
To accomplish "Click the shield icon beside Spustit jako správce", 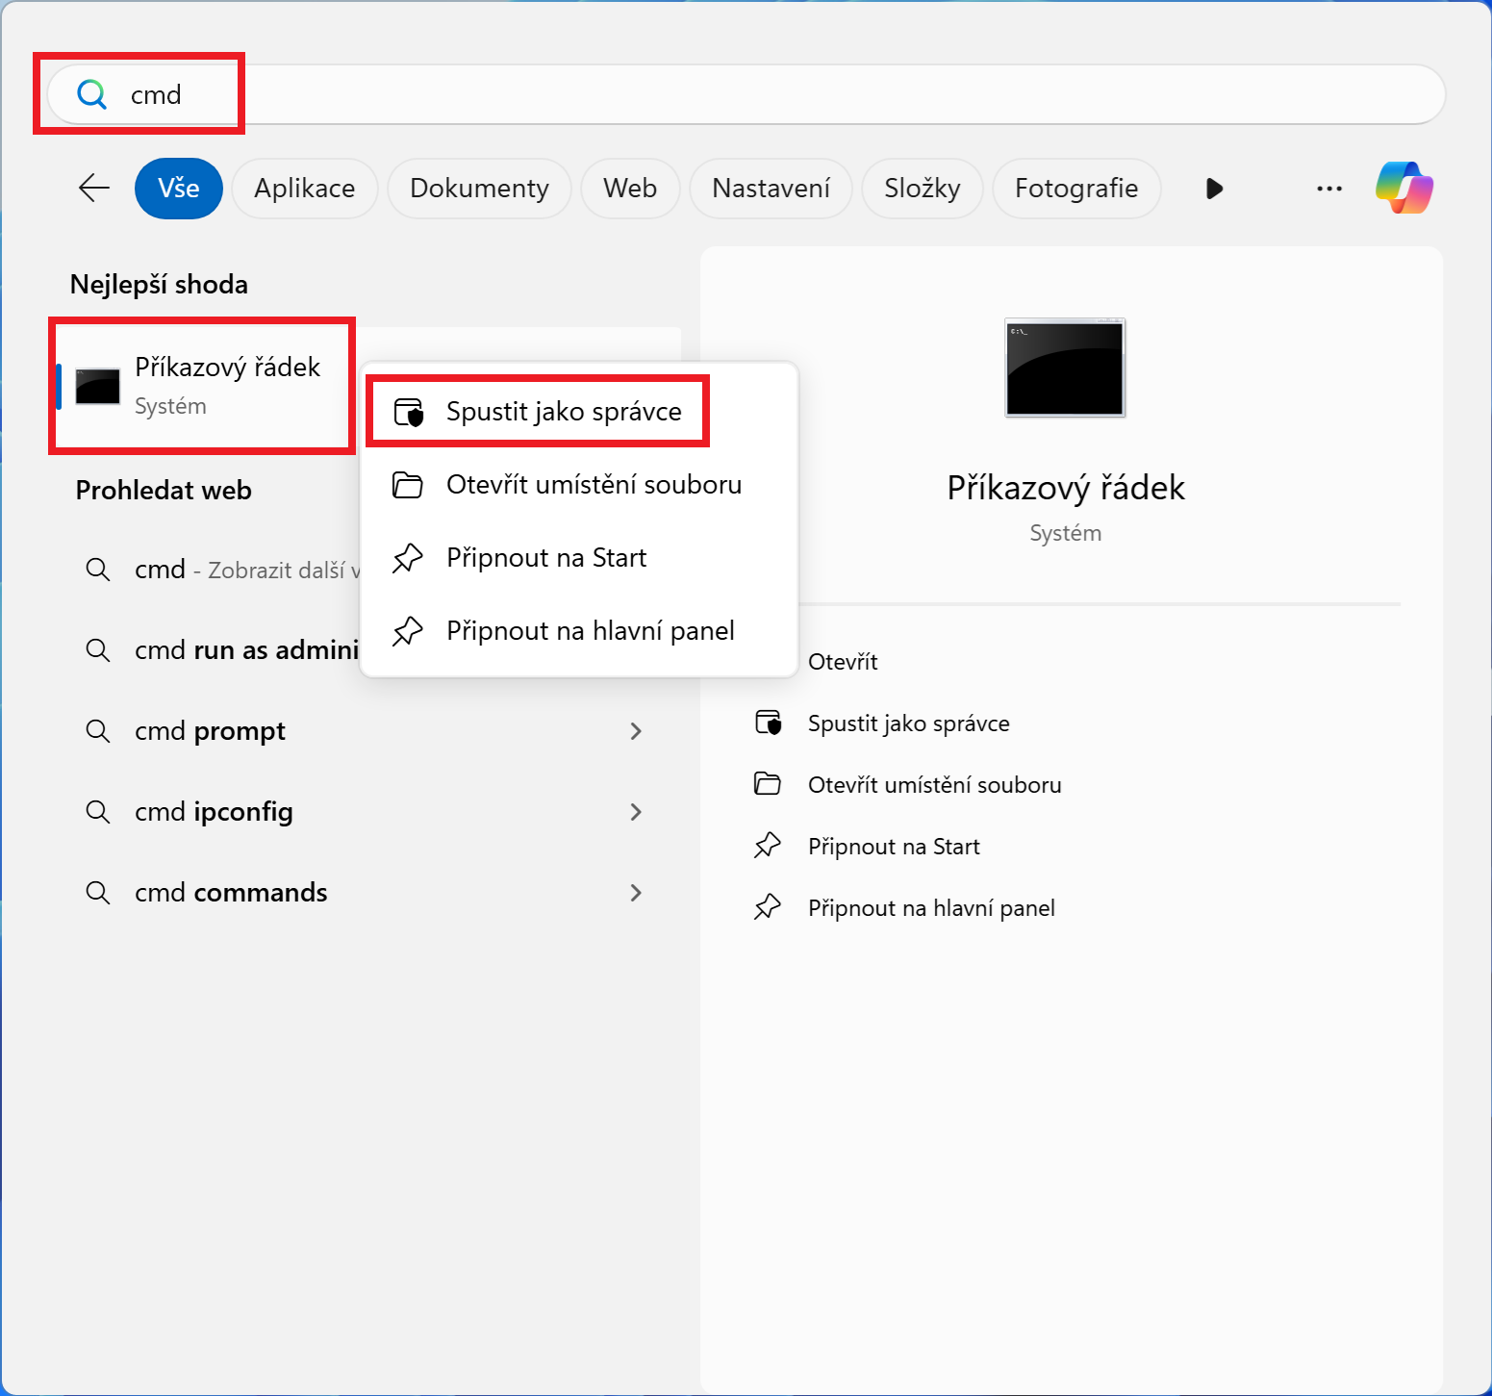I will [408, 411].
